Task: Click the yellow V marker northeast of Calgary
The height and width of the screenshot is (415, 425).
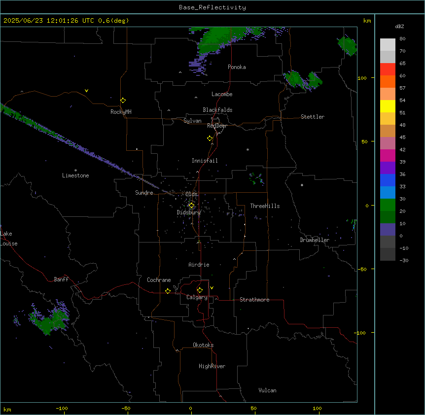Action: click(x=212, y=288)
